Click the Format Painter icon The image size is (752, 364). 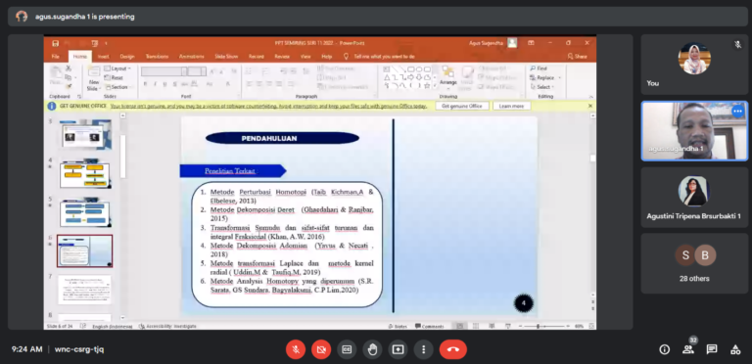(69, 86)
